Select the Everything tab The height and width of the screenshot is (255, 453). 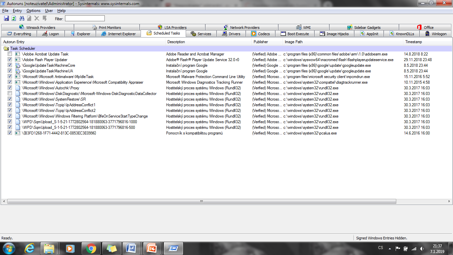(19, 34)
